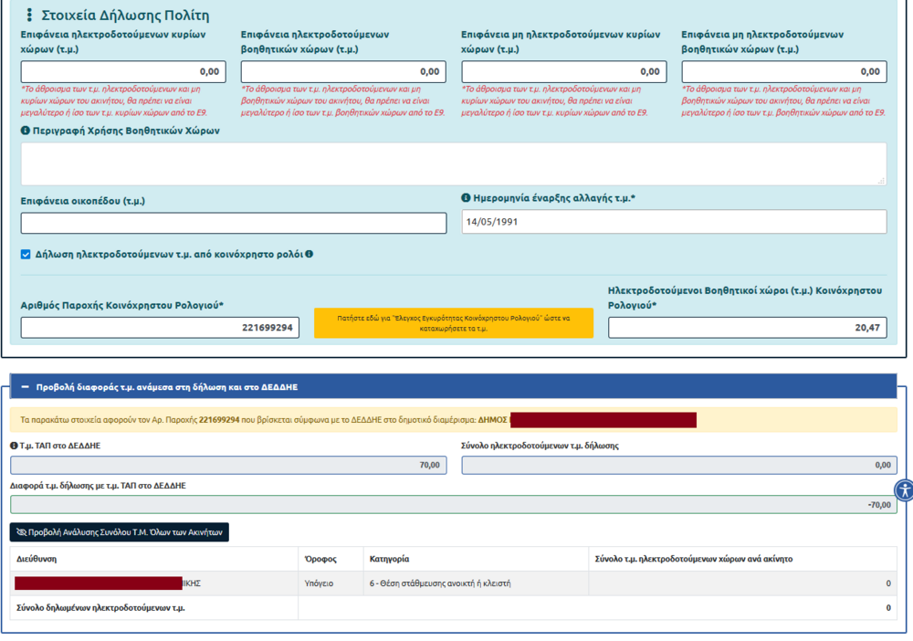Viewport: 913px width, 641px height.
Task: Click the Επιφάνεια μη ηλεκτροδοτούμενων βοηθητικών χώρων field
Action: tap(783, 72)
